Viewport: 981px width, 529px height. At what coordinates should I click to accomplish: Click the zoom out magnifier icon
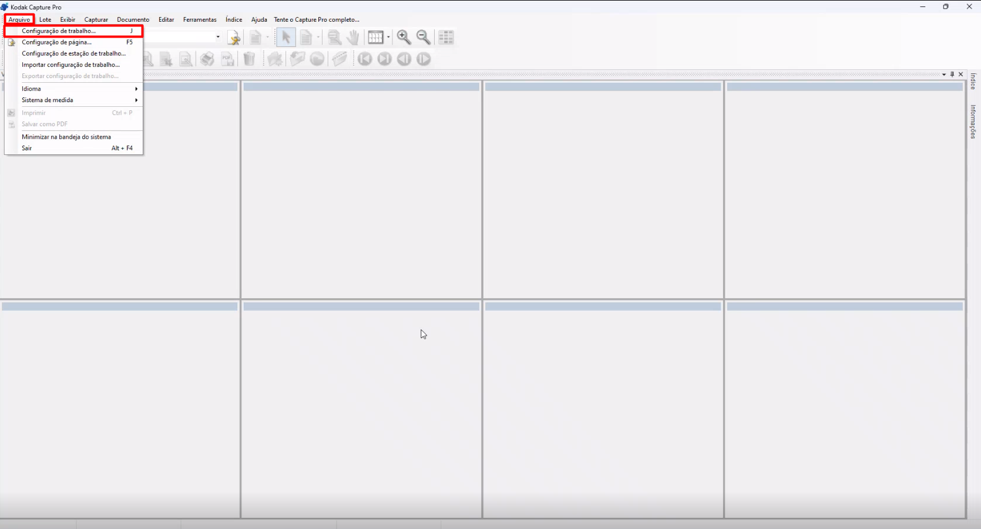[x=423, y=38]
